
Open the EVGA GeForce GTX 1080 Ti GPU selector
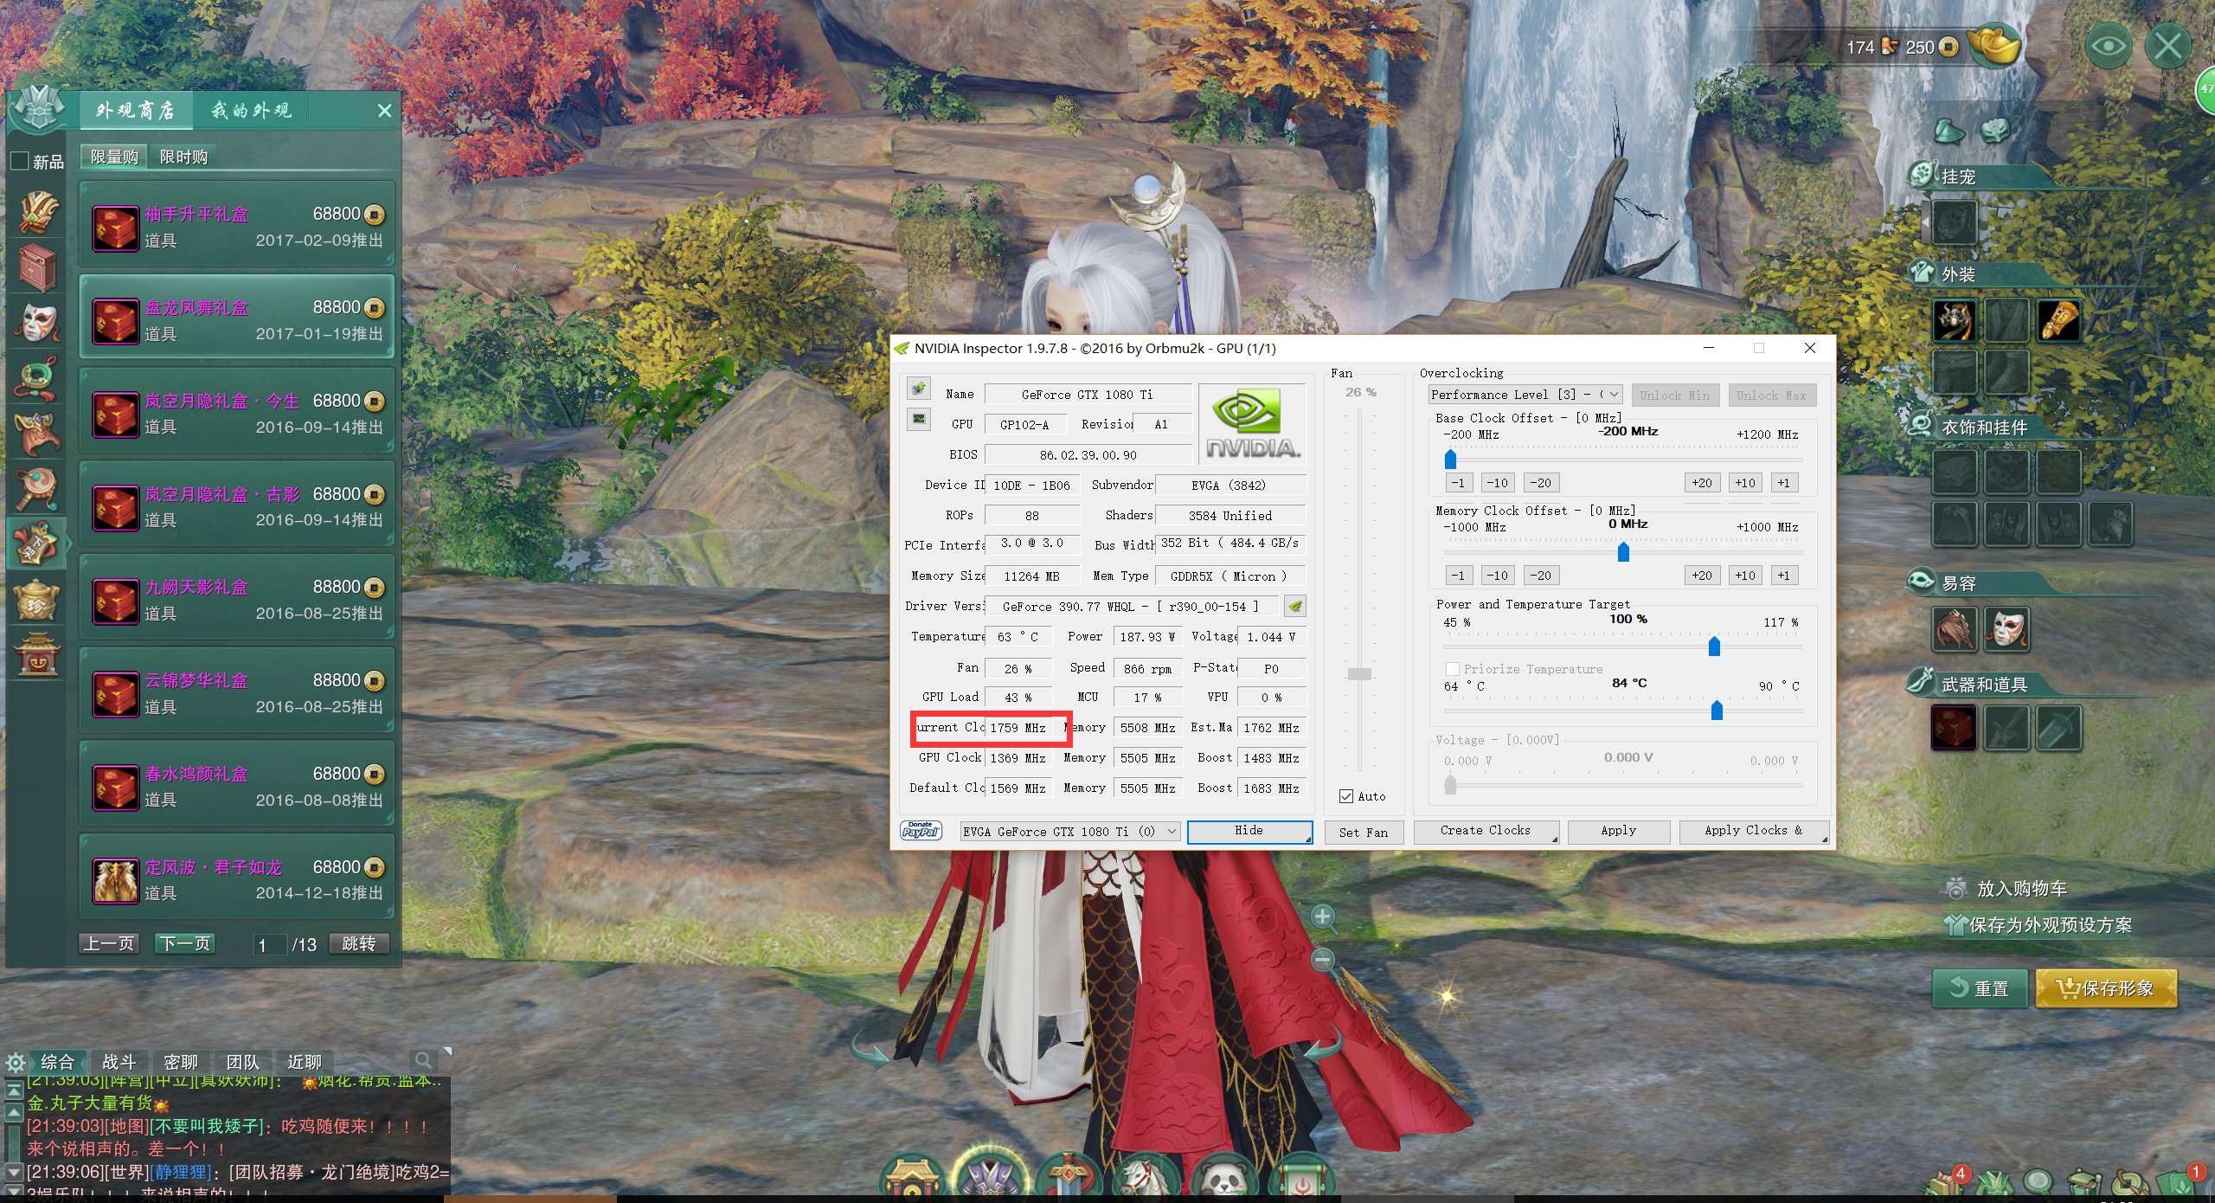[x=1069, y=832]
